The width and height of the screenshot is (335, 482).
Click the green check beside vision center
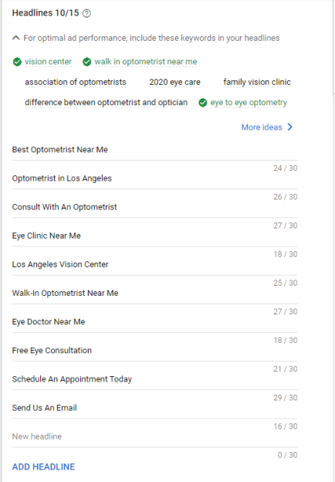click(x=17, y=62)
